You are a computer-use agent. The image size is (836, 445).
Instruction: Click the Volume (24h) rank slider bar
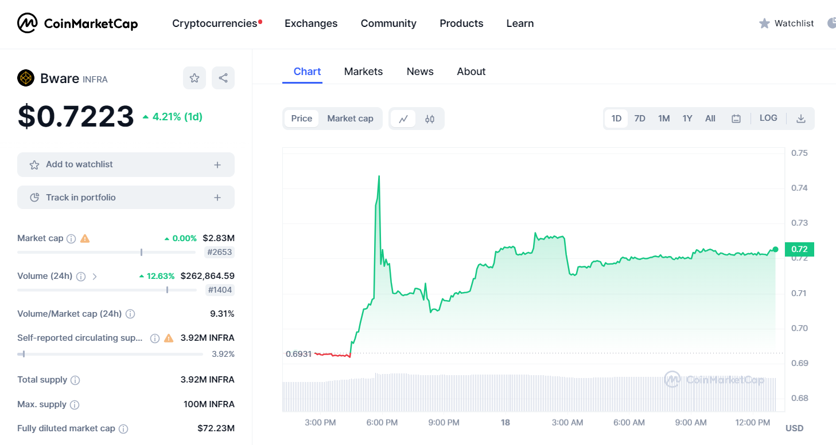click(107, 290)
